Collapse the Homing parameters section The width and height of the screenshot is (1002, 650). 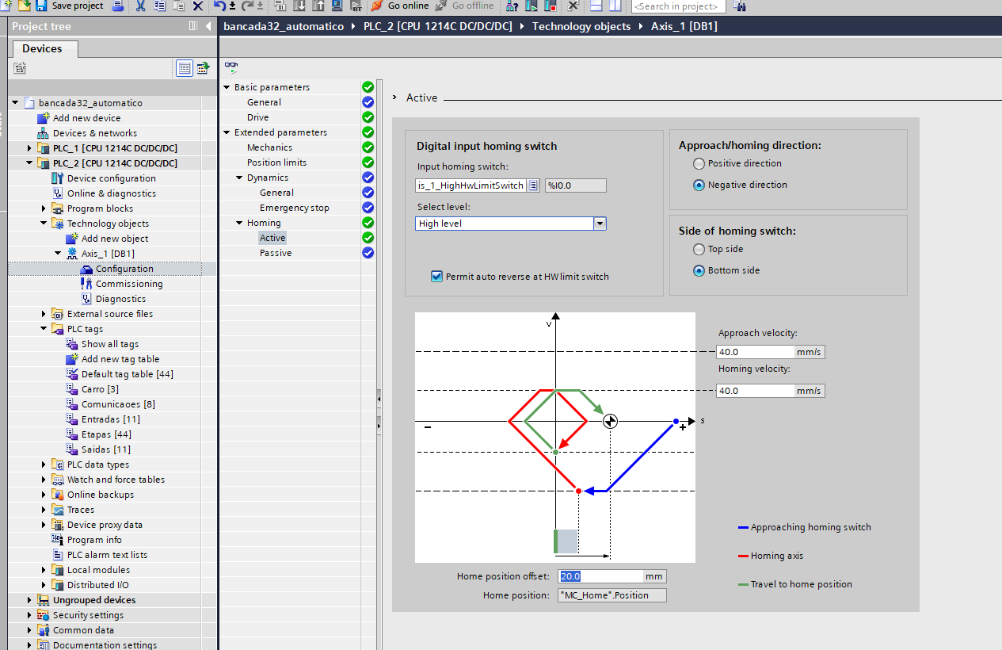pyautogui.click(x=239, y=223)
